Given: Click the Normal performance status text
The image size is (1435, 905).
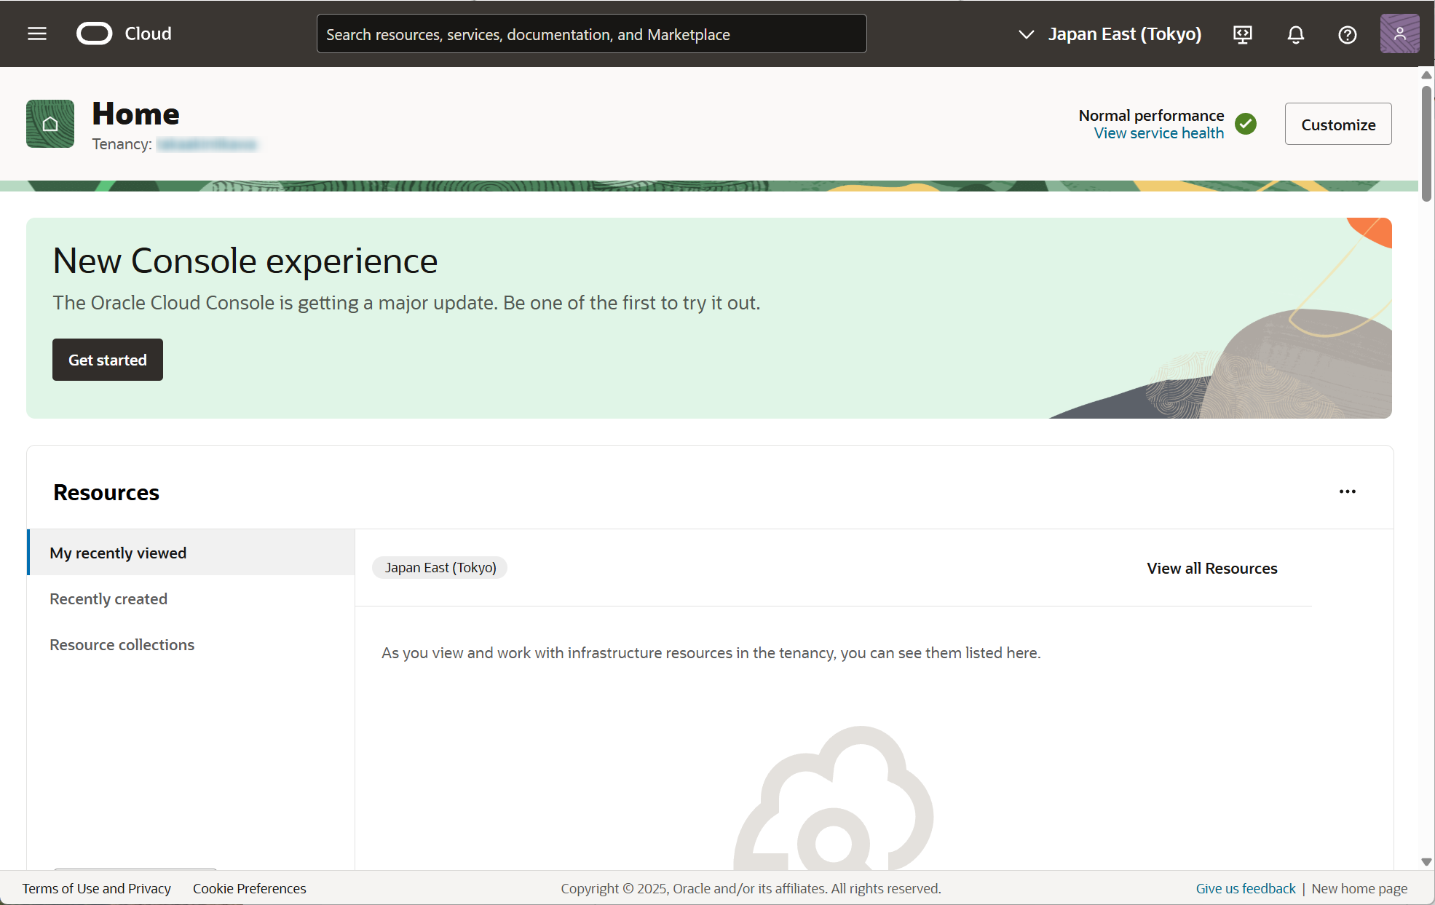Looking at the screenshot, I should tap(1151, 115).
